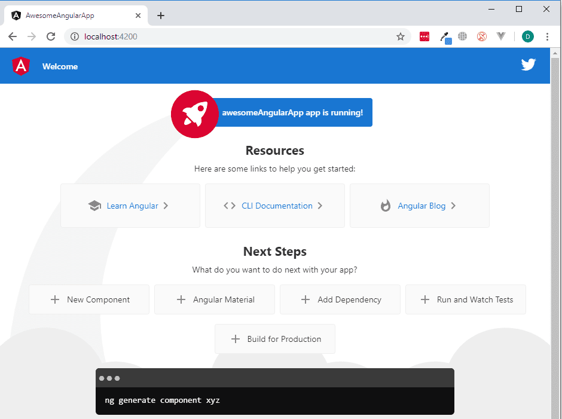Viewport: 562px width, 419px height.
Task: Expand the chevron after CLI Documentation
Action: [x=320, y=205]
